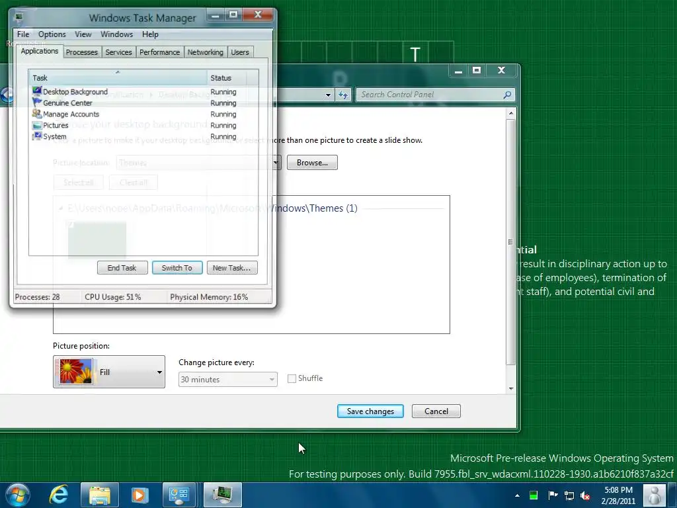This screenshot has width=677, height=508.
Task: Open the Help menu in Task Manager
Action: click(x=150, y=34)
